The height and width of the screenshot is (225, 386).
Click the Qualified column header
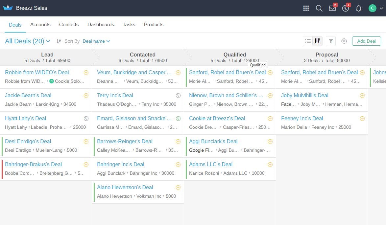coord(234,55)
